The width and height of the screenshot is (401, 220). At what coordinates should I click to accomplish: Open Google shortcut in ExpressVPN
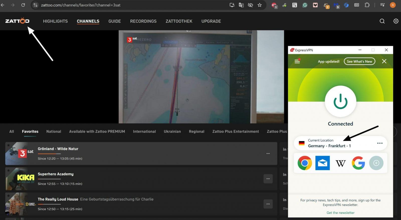click(358, 163)
